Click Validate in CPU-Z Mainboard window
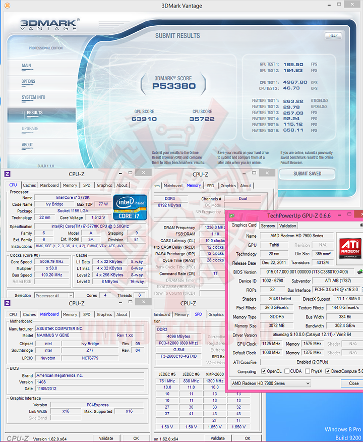 pyautogui.click(x=106, y=438)
